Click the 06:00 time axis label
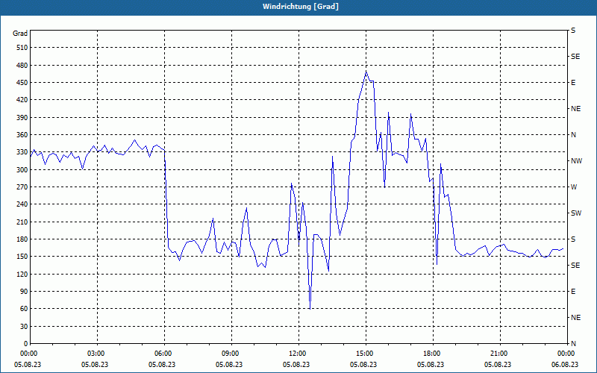This screenshot has height=373, width=597. pos(162,354)
